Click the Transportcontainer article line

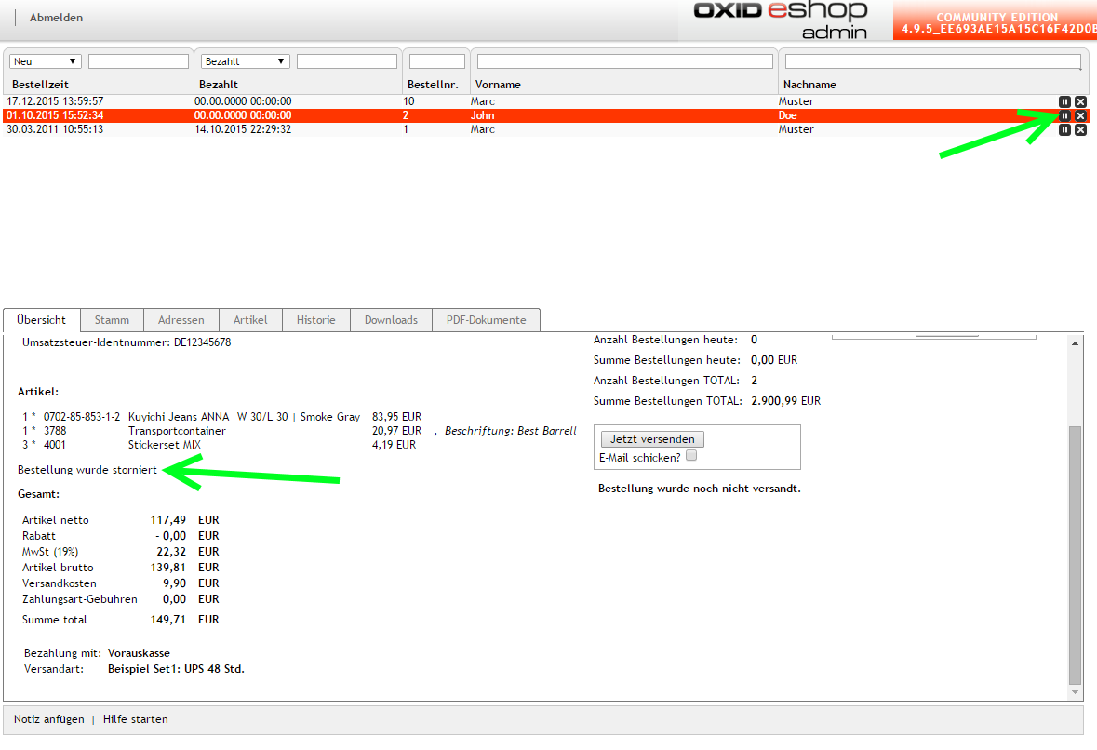click(x=177, y=431)
